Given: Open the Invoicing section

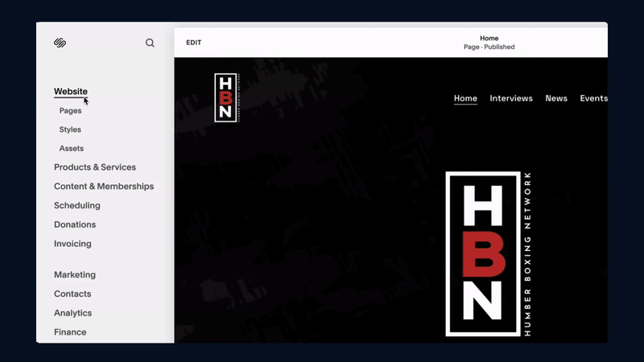Looking at the screenshot, I should click(72, 244).
